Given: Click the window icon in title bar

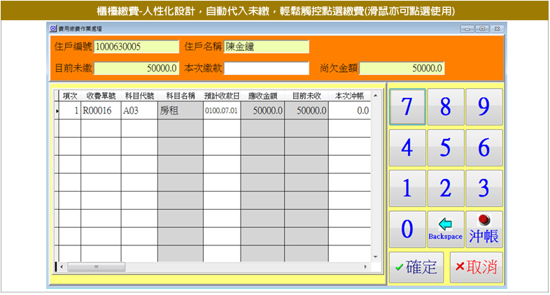Looking at the screenshot, I should point(55,29).
